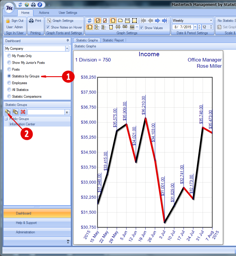Open dropdown arrow next to Auto layout
This screenshot has height=256, width=236.
coord(137,27)
